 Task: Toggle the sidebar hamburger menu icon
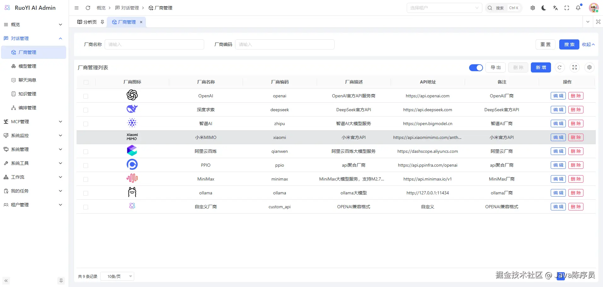77,8
